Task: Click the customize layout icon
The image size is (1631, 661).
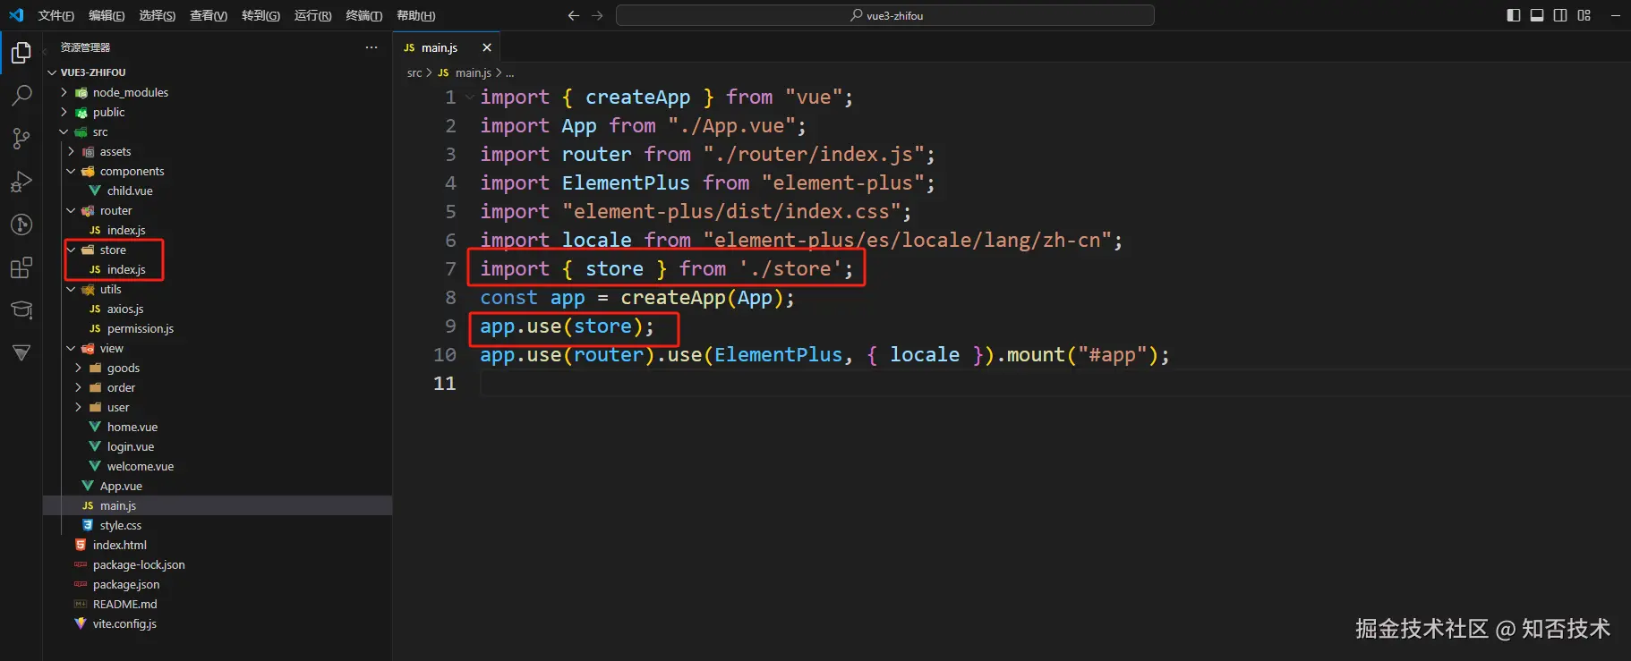Action: pos(1584,15)
